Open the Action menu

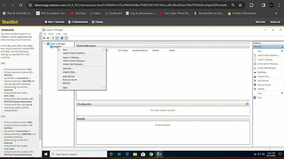(x=51, y=34)
